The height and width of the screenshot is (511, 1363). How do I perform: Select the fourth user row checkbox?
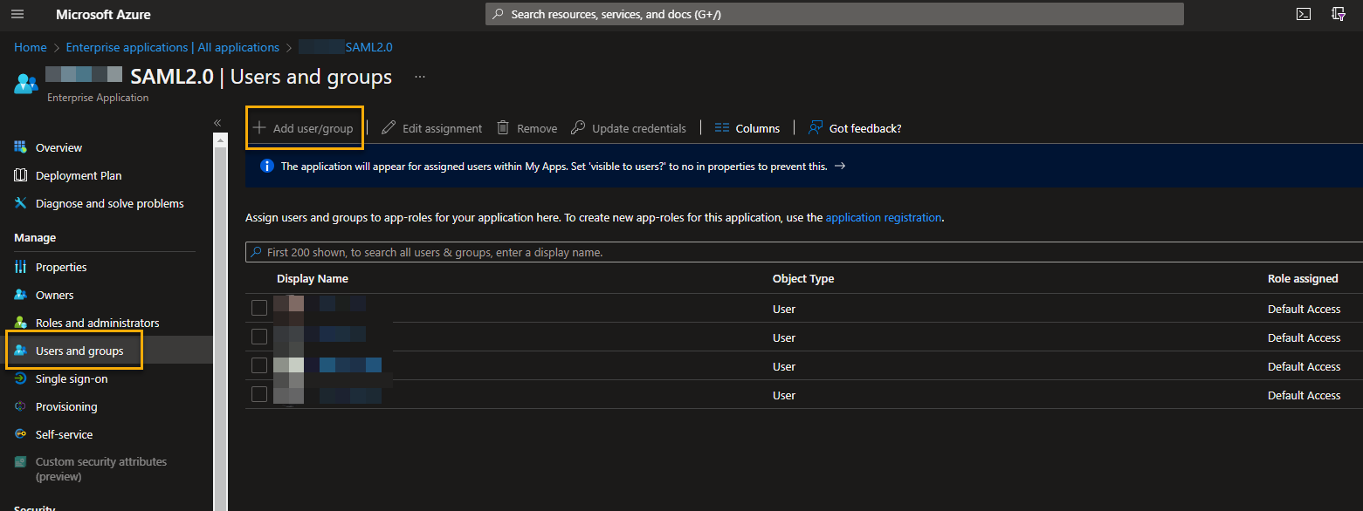tap(259, 394)
